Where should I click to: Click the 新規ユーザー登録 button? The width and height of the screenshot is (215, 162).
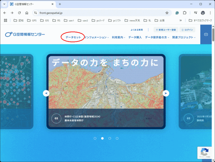pyautogui.click(x=165, y=30)
